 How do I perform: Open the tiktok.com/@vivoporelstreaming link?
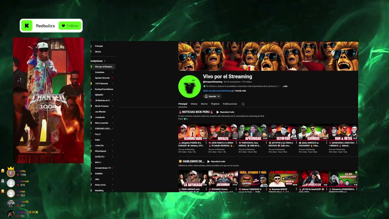pos(217,91)
